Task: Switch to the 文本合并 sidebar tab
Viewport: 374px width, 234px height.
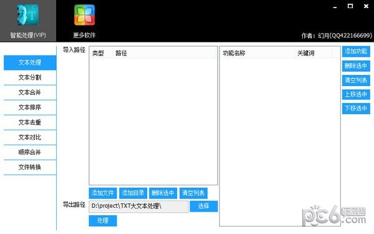Action: click(30, 92)
